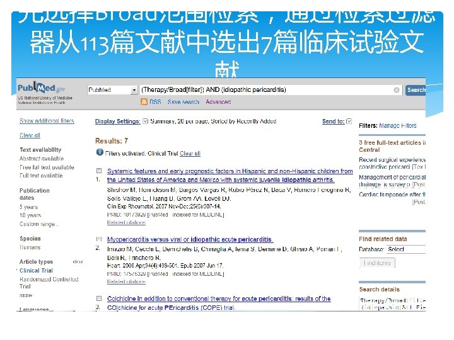Check the box for the Systemic features article
This screenshot has width=454, height=340.
tap(99, 171)
